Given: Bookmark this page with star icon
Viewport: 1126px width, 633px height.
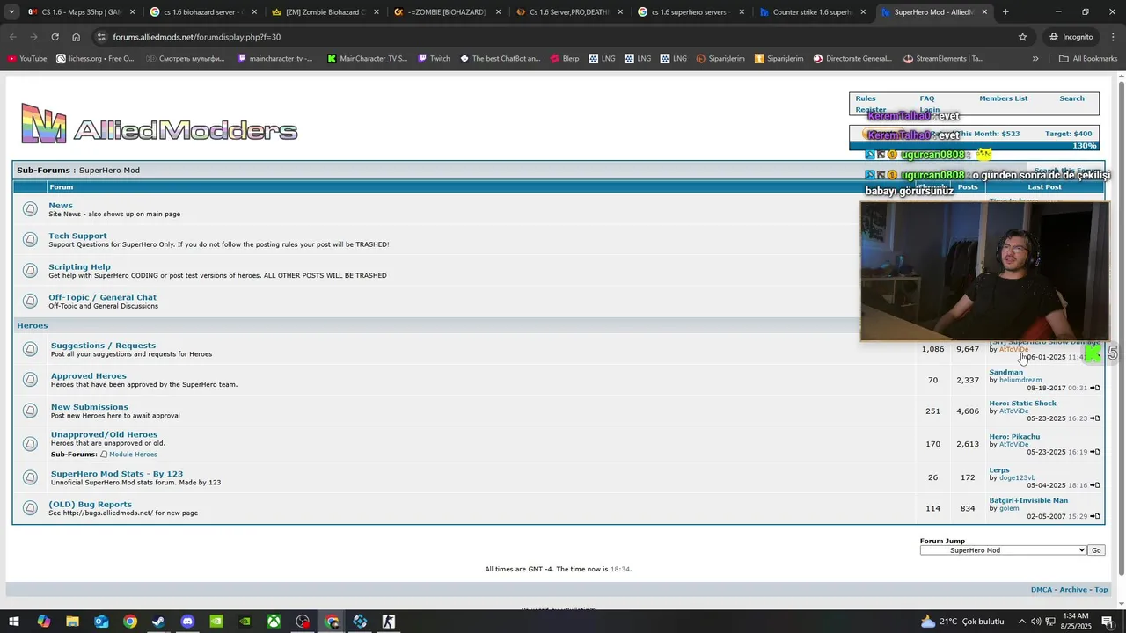Looking at the screenshot, I should pos(1022,37).
